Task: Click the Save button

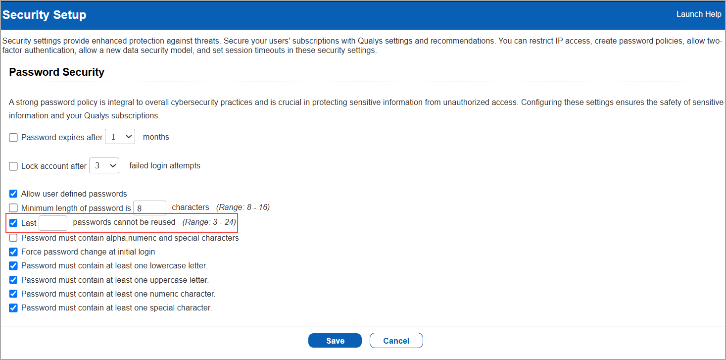Action: point(335,341)
